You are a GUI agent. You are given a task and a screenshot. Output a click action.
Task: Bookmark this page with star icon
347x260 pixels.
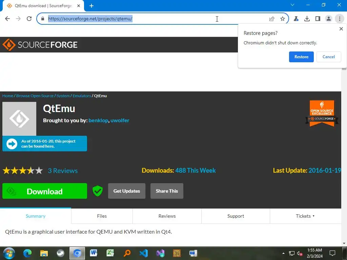coord(282,19)
